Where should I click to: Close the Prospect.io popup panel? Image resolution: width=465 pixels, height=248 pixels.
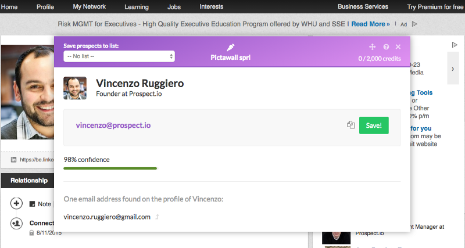(398, 47)
